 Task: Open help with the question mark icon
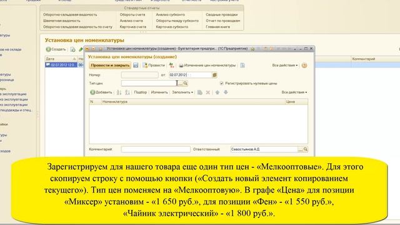tap(304, 65)
